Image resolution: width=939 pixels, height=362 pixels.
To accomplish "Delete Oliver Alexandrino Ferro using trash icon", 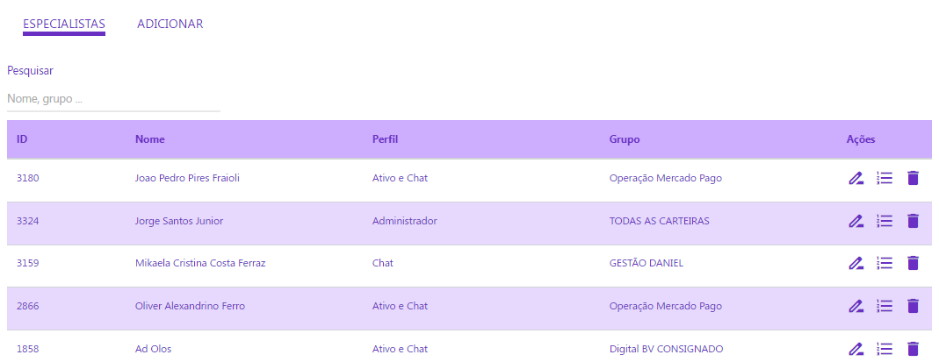I will (x=913, y=306).
